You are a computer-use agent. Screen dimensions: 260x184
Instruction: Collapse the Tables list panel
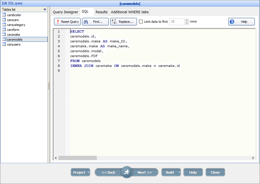tap(45, 9)
